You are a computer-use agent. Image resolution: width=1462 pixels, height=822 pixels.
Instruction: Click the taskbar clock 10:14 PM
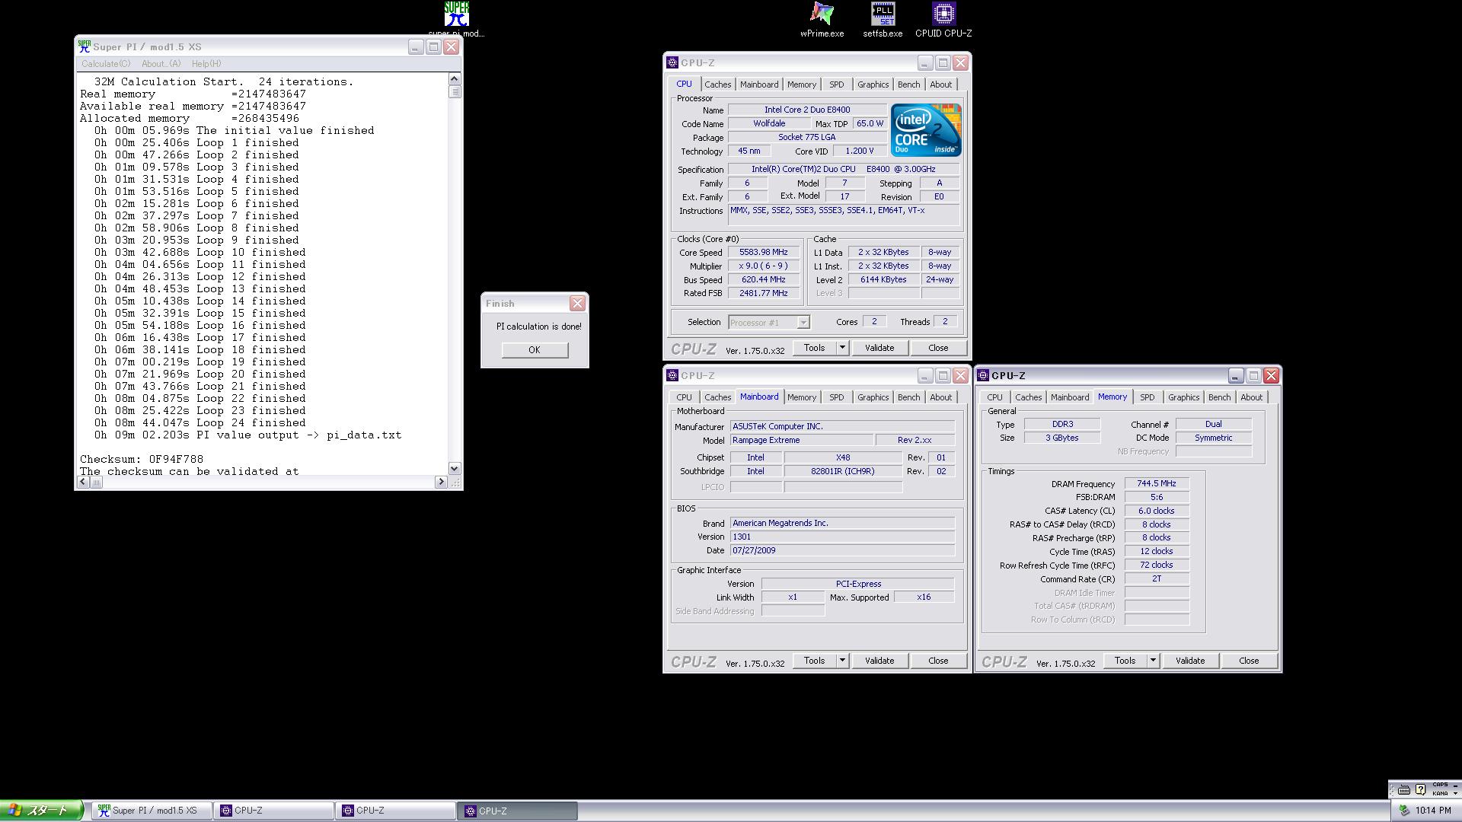click(x=1433, y=811)
